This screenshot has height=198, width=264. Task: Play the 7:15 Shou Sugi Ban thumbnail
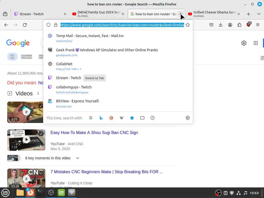point(26,140)
